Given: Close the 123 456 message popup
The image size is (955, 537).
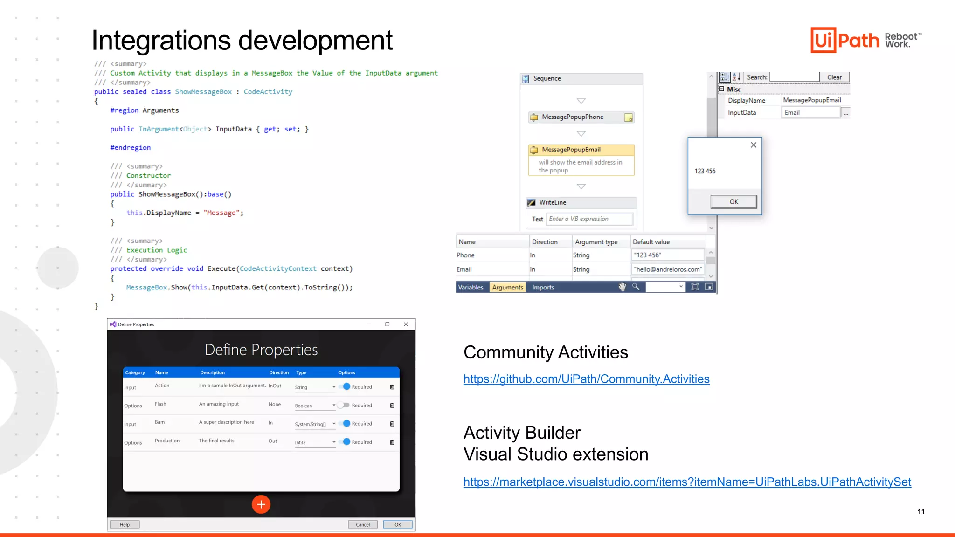Looking at the screenshot, I should (754, 145).
